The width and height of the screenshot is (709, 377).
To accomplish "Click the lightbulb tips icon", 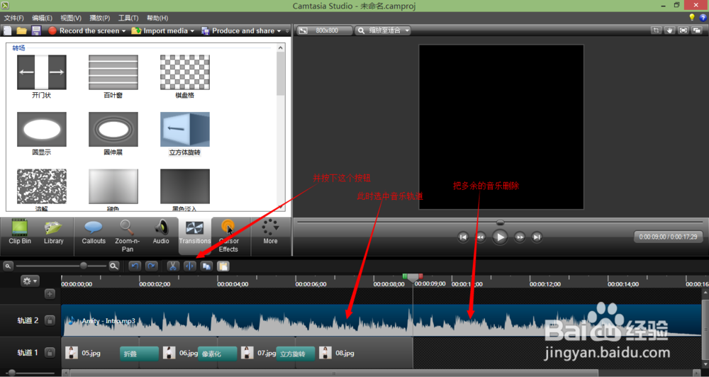I will click(692, 18).
